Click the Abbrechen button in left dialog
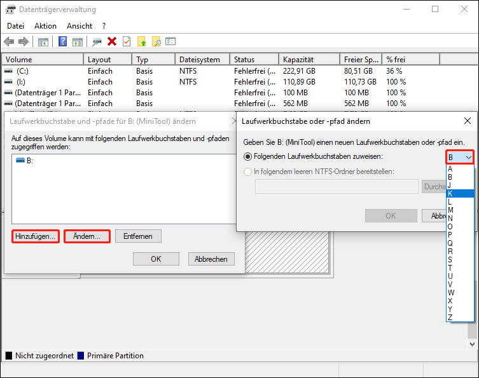Screen dimensions: 479x378 click(211, 259)
